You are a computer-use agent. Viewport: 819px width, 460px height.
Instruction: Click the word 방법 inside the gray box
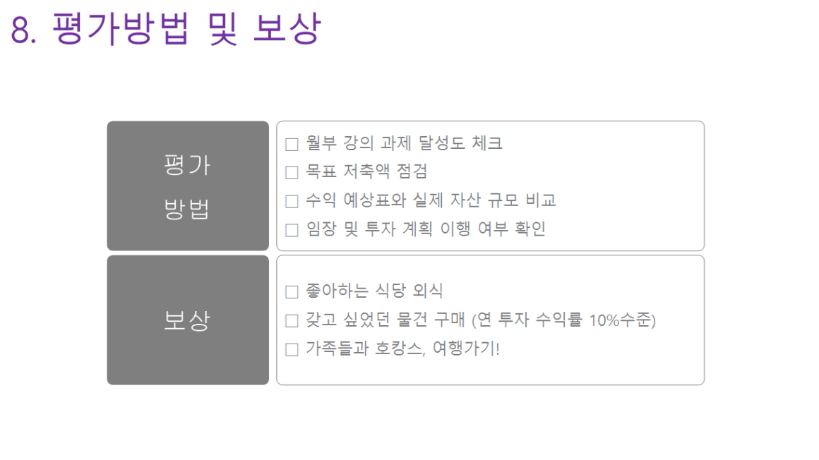(187, 210)
